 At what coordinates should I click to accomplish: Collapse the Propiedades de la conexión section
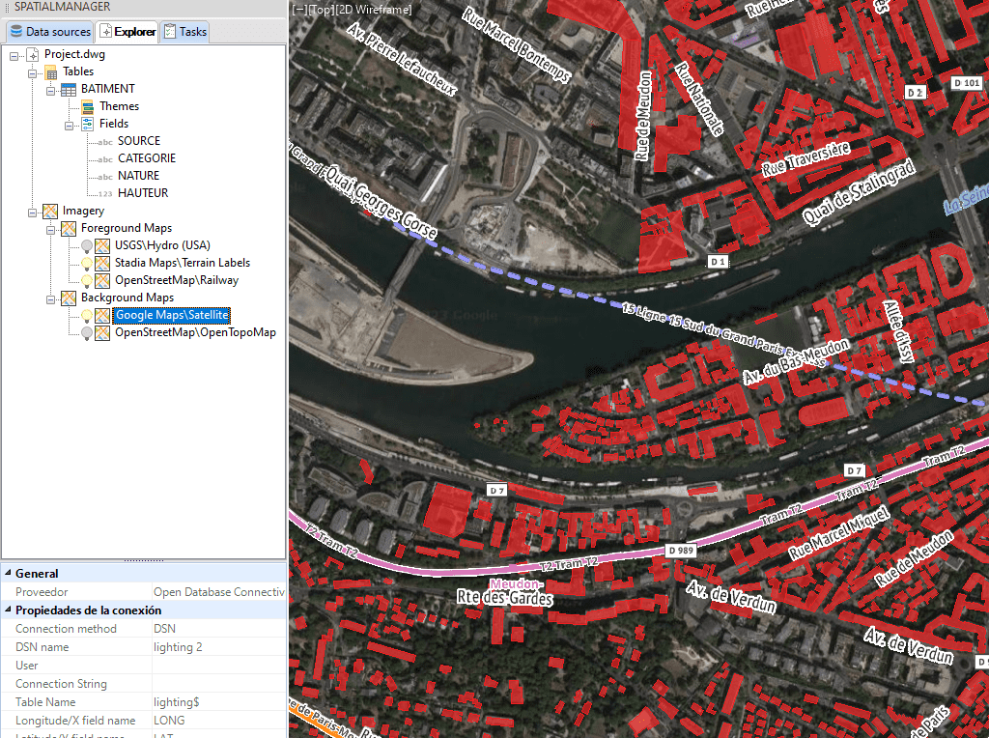8,610
